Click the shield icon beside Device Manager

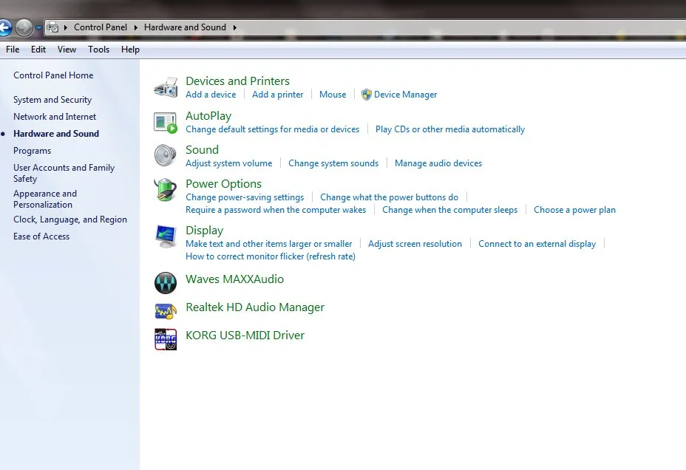366,95
